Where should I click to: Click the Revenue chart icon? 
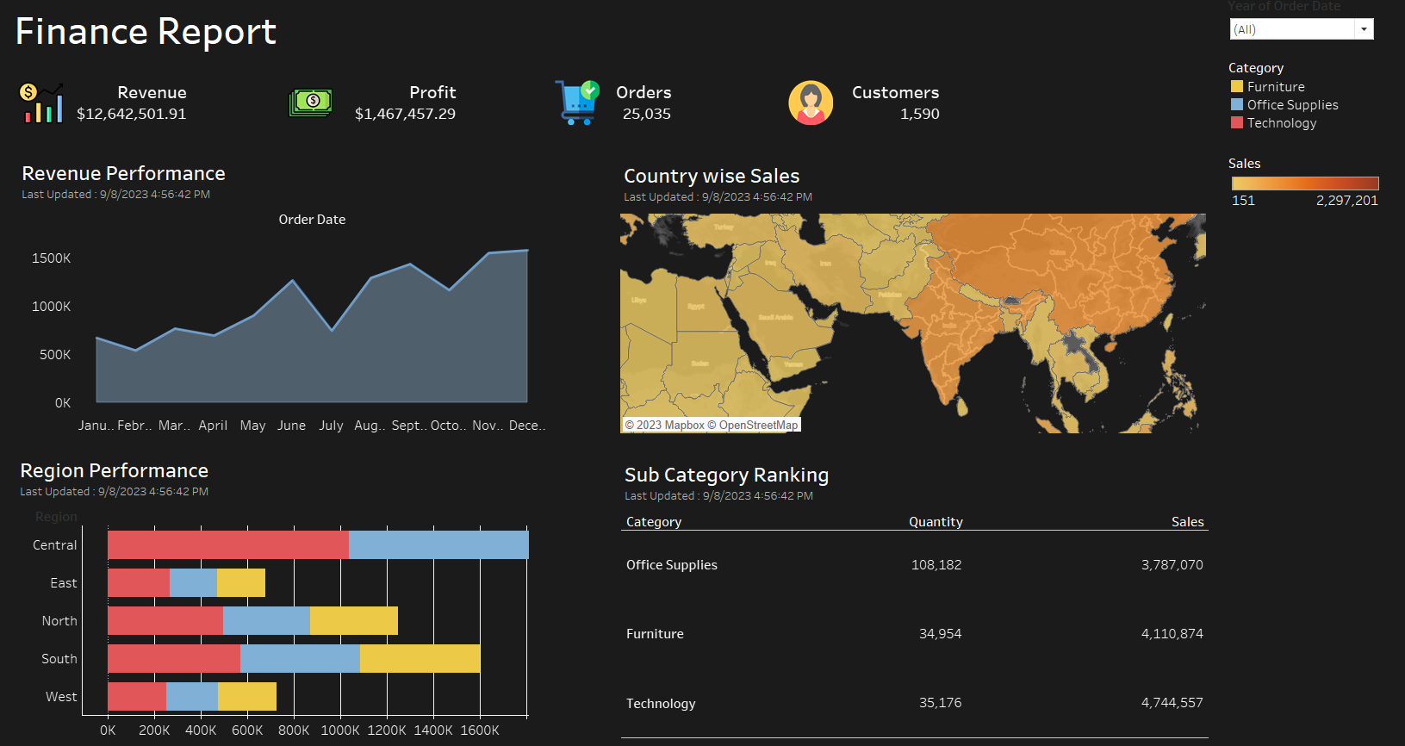click(41, 103)
